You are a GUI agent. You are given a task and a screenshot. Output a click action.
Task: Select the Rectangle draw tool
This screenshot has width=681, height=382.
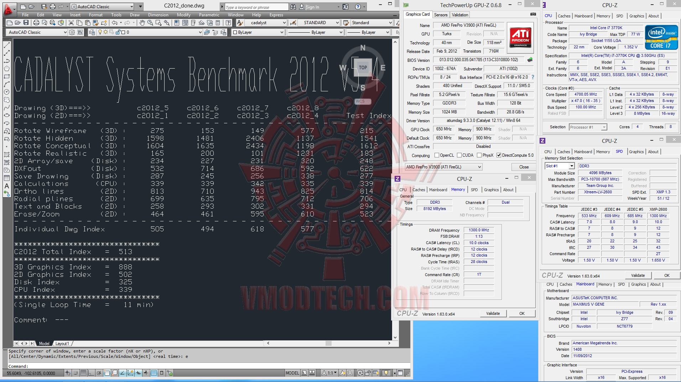(x=6, y=76)
